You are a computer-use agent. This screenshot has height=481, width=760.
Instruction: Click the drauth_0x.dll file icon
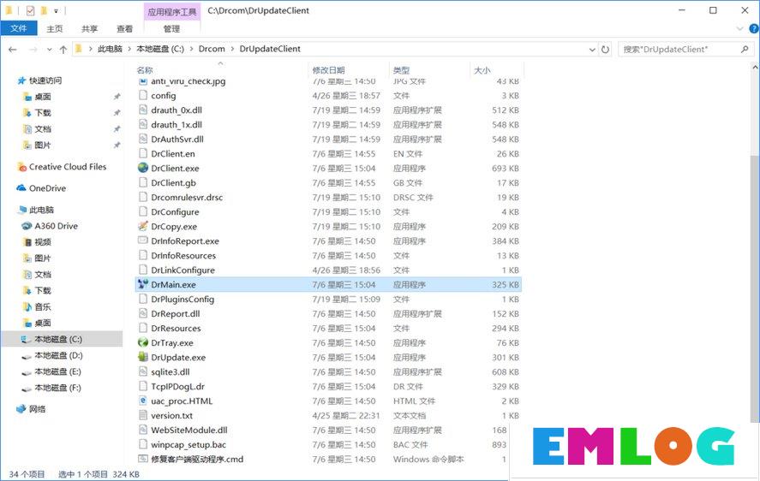tap(143, 110)
